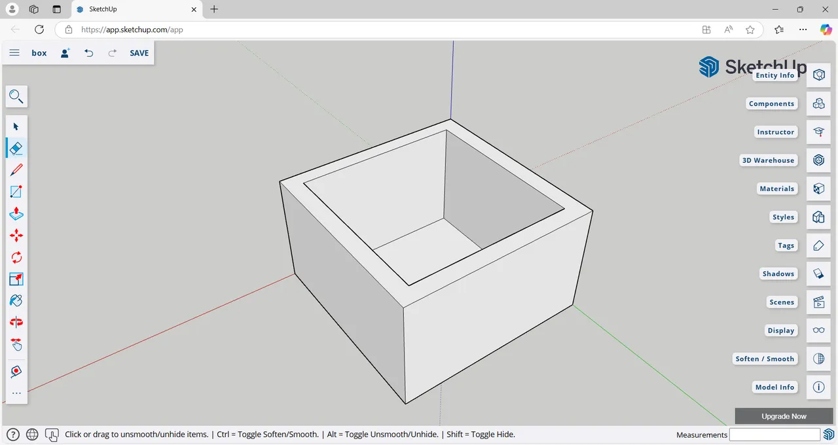Open the Shapes rectangle tool

point(16,191)
